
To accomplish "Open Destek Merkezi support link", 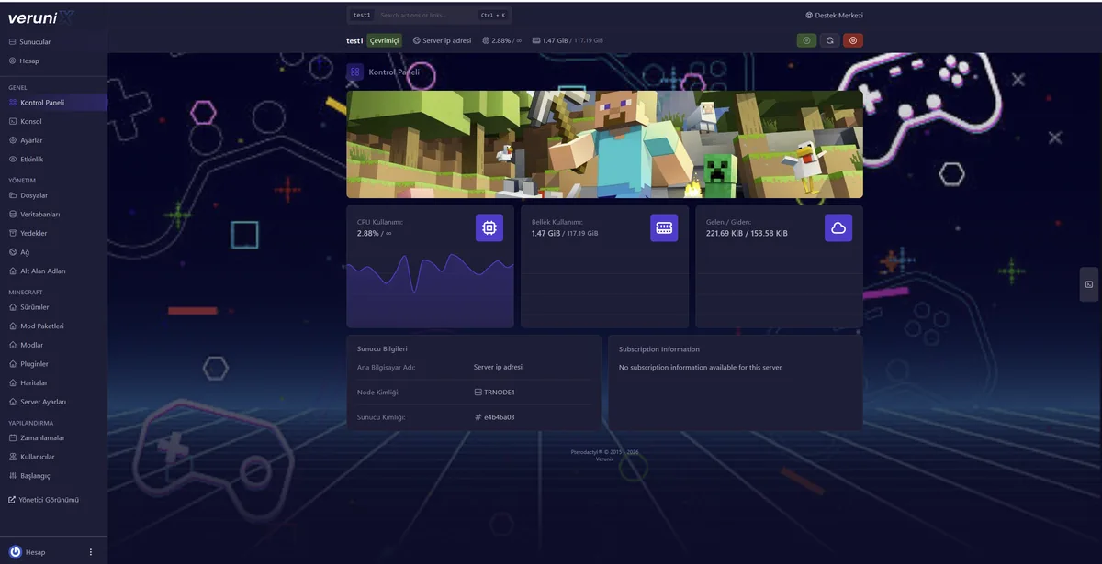I will tap(835, 15).
